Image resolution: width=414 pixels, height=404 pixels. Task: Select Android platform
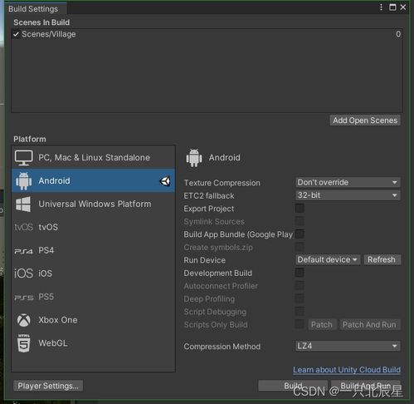[94, 181]
